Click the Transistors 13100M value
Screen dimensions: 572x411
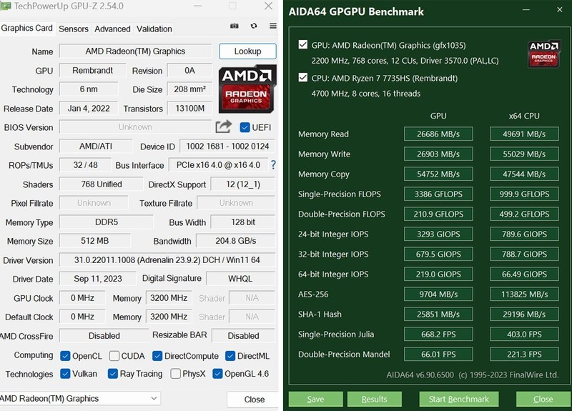point(189,109)
